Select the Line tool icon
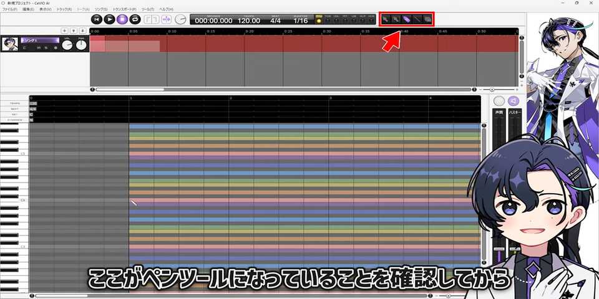This screenshot has height=299, width=599. [x=417, y=19]
